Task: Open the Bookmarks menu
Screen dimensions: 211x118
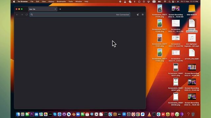Action: pos(61,1)
